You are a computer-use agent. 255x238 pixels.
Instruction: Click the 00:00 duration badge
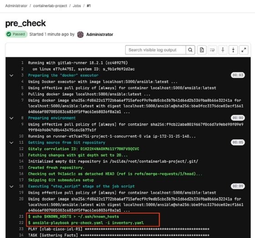coord(238,118)
